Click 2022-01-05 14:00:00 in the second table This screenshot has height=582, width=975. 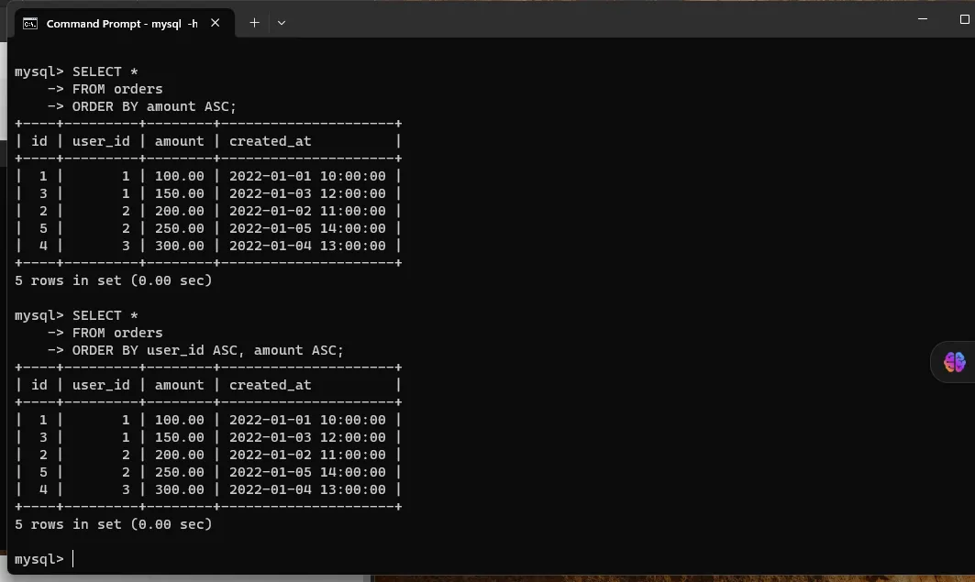click(x=307, y=472)
